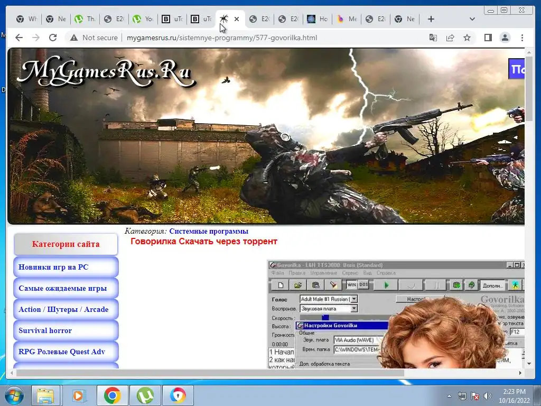Switch to the 'Wh' tab

26,19
